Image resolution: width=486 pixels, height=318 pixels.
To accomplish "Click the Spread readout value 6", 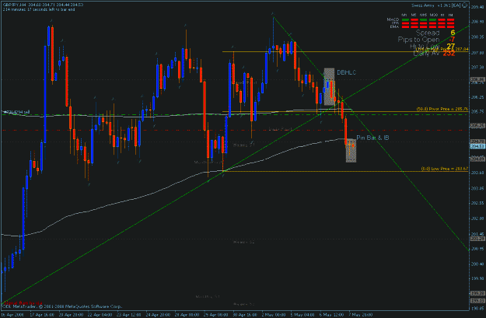I will point(453,33).
